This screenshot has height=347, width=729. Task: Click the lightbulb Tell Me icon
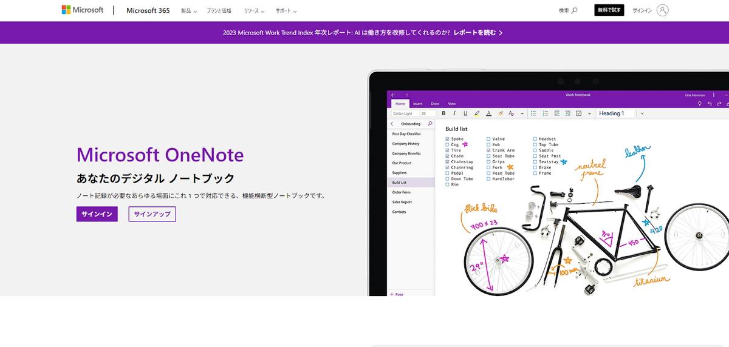coord(700,104)
